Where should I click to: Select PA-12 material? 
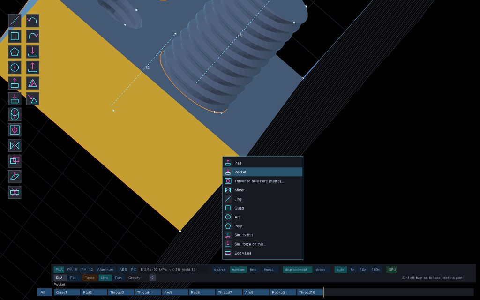87,270
